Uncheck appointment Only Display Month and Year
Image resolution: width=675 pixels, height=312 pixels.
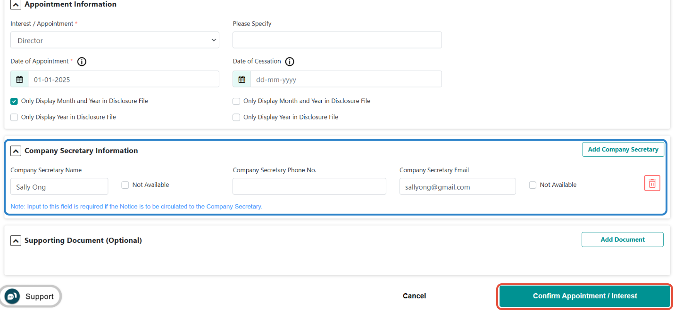coord(14,101)
